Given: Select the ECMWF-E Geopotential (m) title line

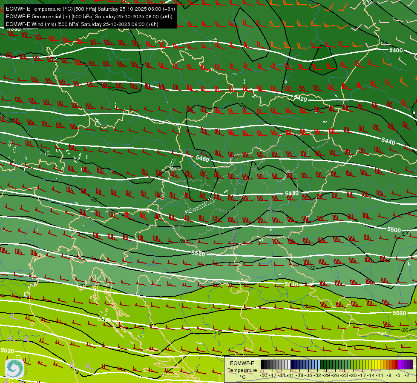Looking at the screenshot, I should (x=89, y=17).
